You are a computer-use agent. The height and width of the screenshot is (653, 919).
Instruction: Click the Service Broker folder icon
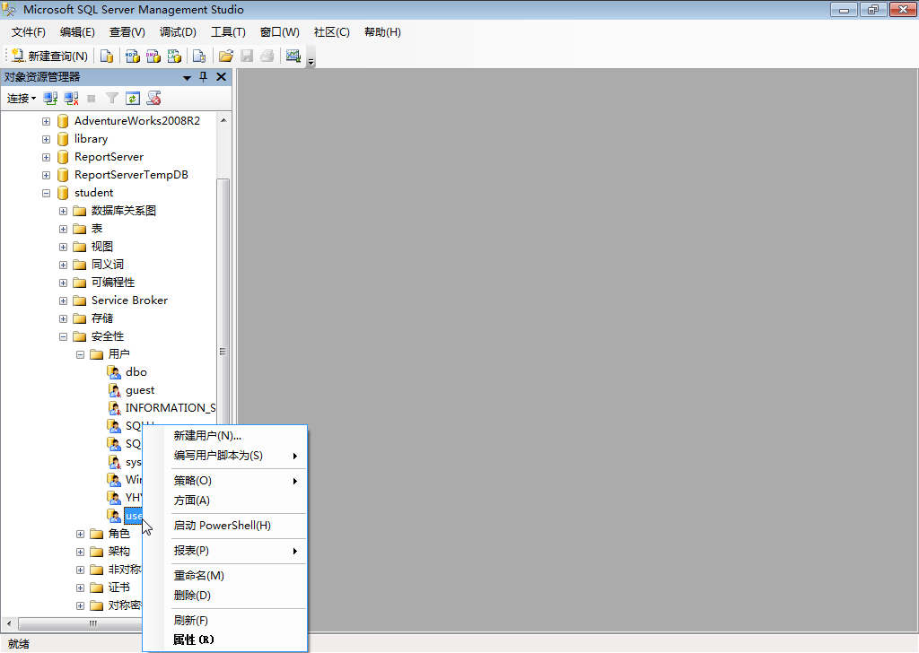[80, 300]
